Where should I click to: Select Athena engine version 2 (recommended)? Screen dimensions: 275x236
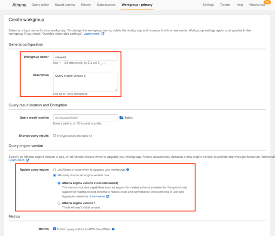(59, 183)
